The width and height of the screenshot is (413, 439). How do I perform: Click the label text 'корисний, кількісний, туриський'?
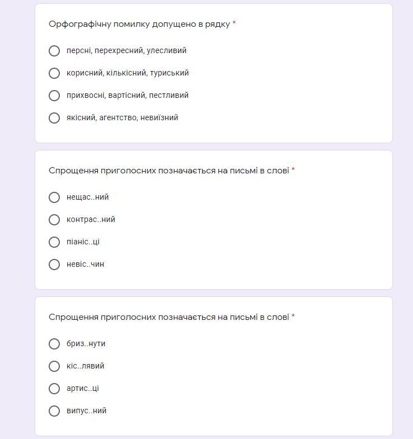[x=128, y=73]
